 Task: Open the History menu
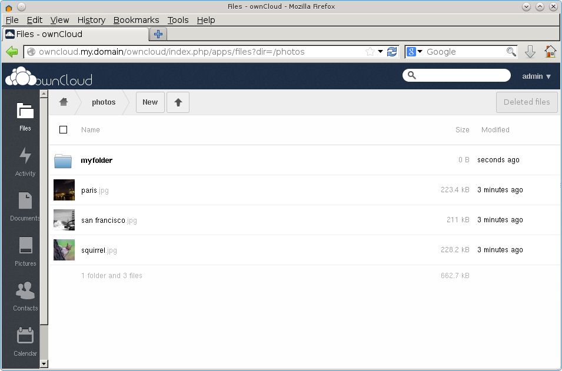point(91,20)
